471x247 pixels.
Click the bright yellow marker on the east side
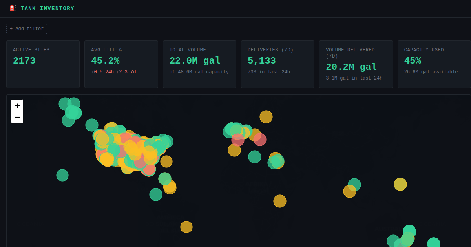[400, 184]
